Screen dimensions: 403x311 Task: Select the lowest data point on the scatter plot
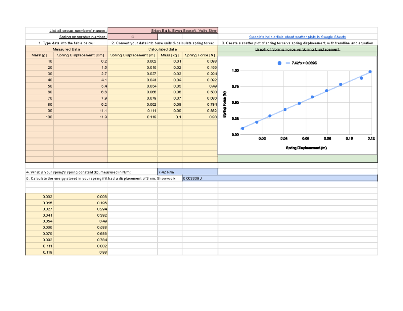(x=242, y=128)
